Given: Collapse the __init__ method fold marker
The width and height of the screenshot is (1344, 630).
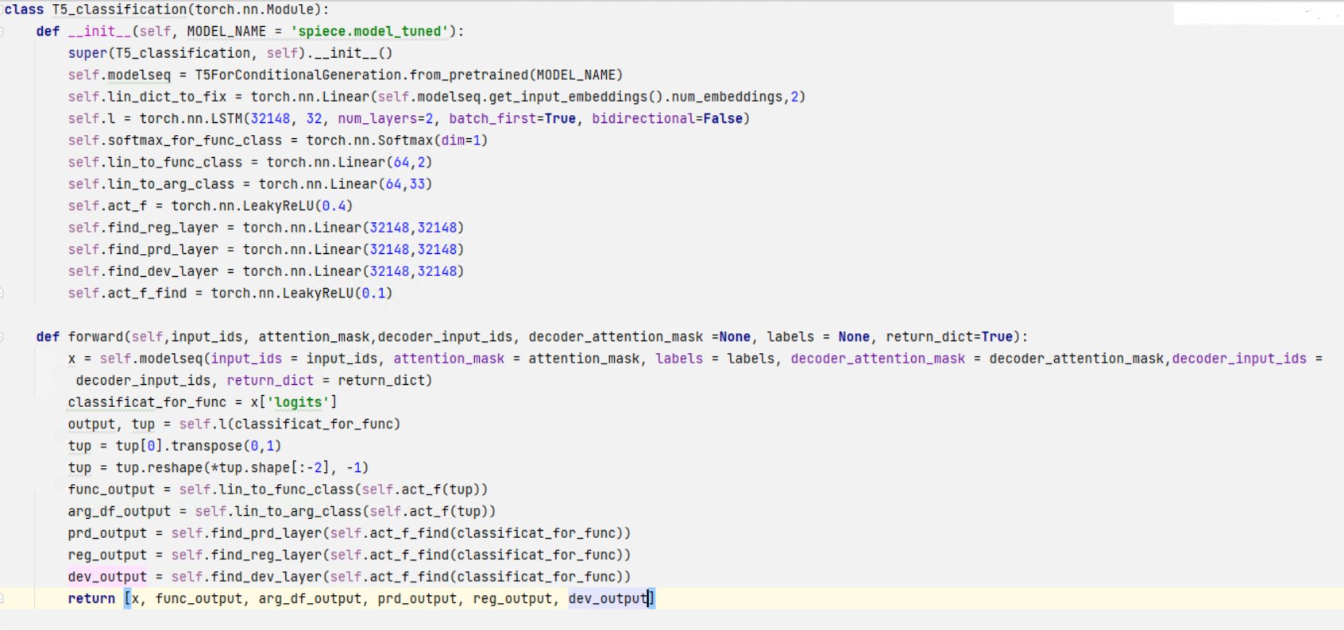Looking at the screenshot, I should click(2, 32).
